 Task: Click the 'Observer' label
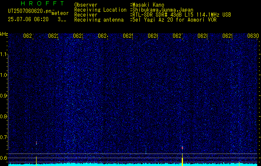coord(86,5)
